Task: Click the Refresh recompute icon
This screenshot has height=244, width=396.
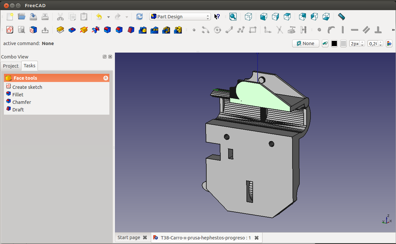Action: click(139, 17)
